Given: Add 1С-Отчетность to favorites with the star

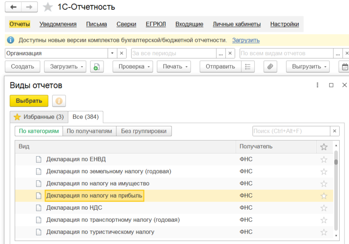Looking at the screenshot, I should coord(48,7).
